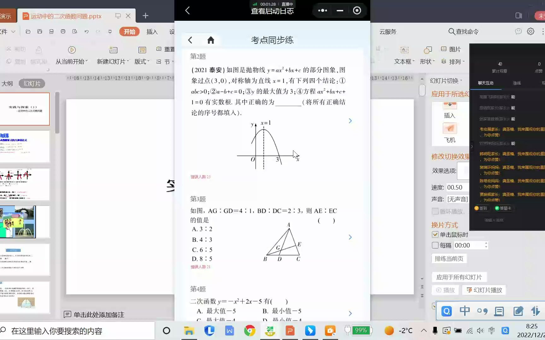Click the Windows taskbar search box
This screenshot has width=545, height=340.
(x=76, y=331)
